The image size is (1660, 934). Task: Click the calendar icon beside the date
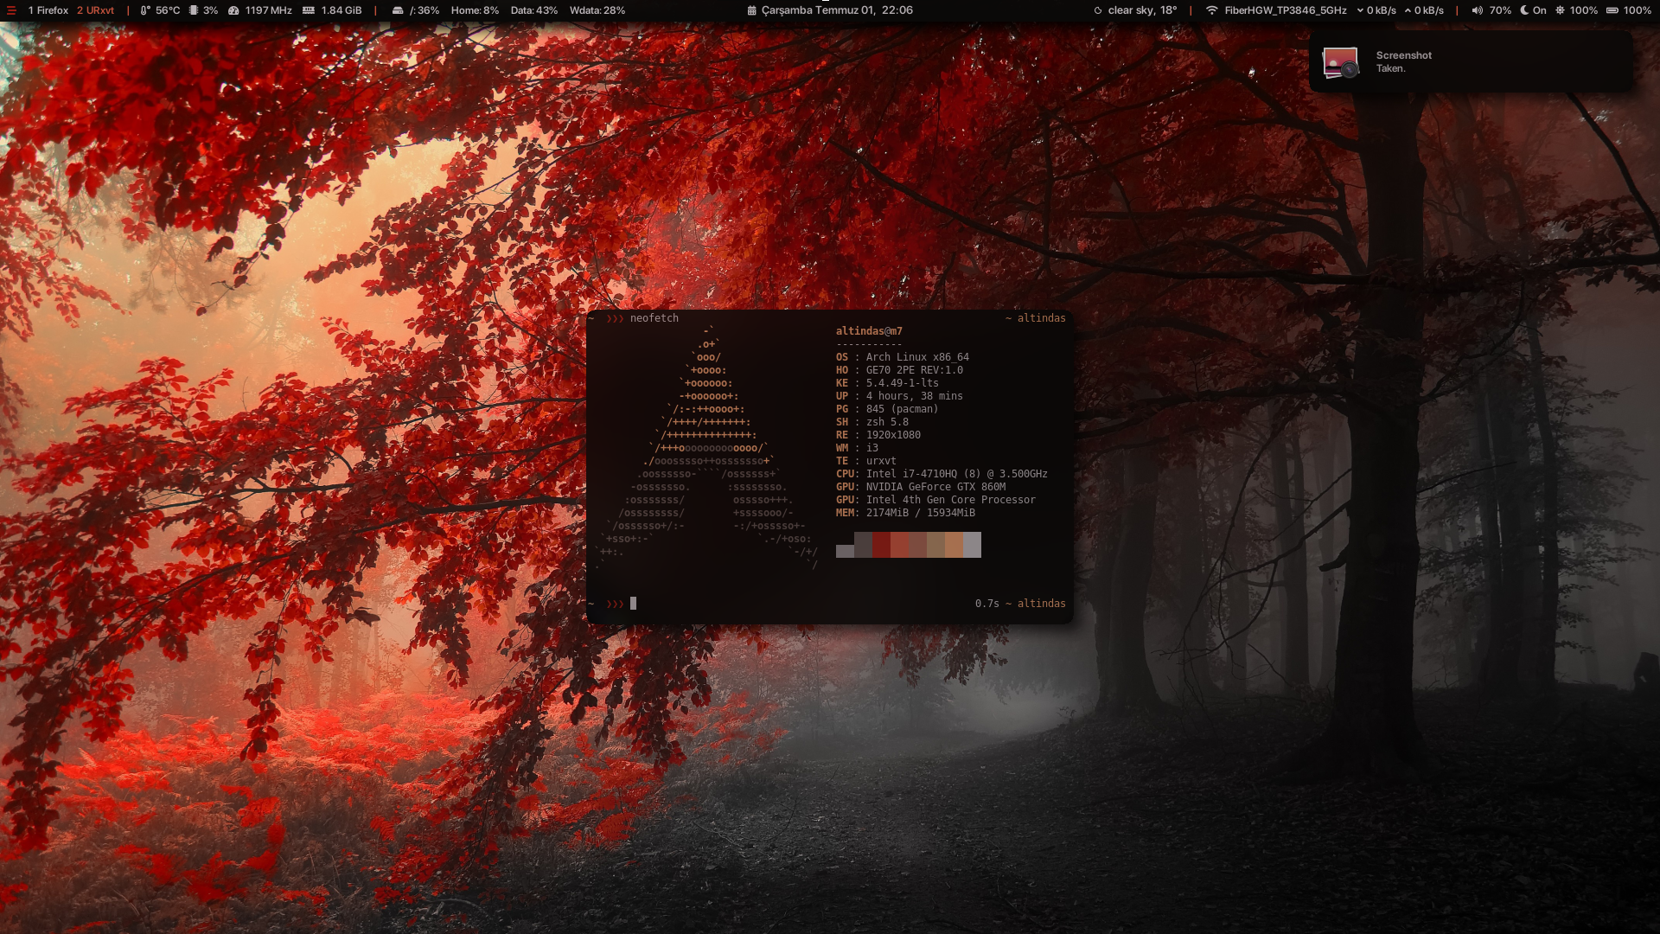point(751,10)
